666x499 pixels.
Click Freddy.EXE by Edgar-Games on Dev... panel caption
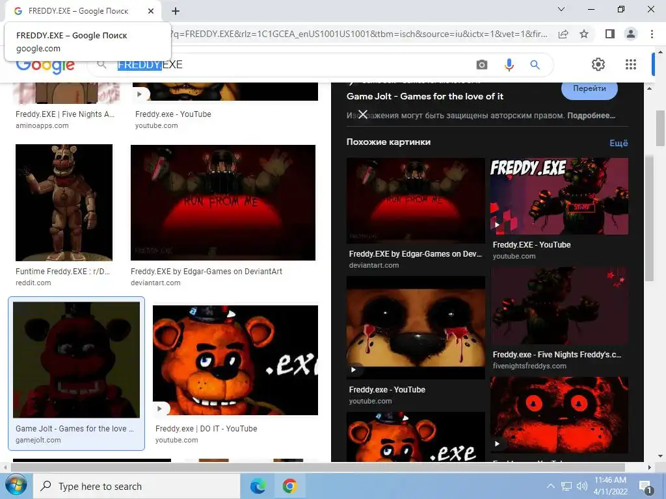[x=416, y=254]
